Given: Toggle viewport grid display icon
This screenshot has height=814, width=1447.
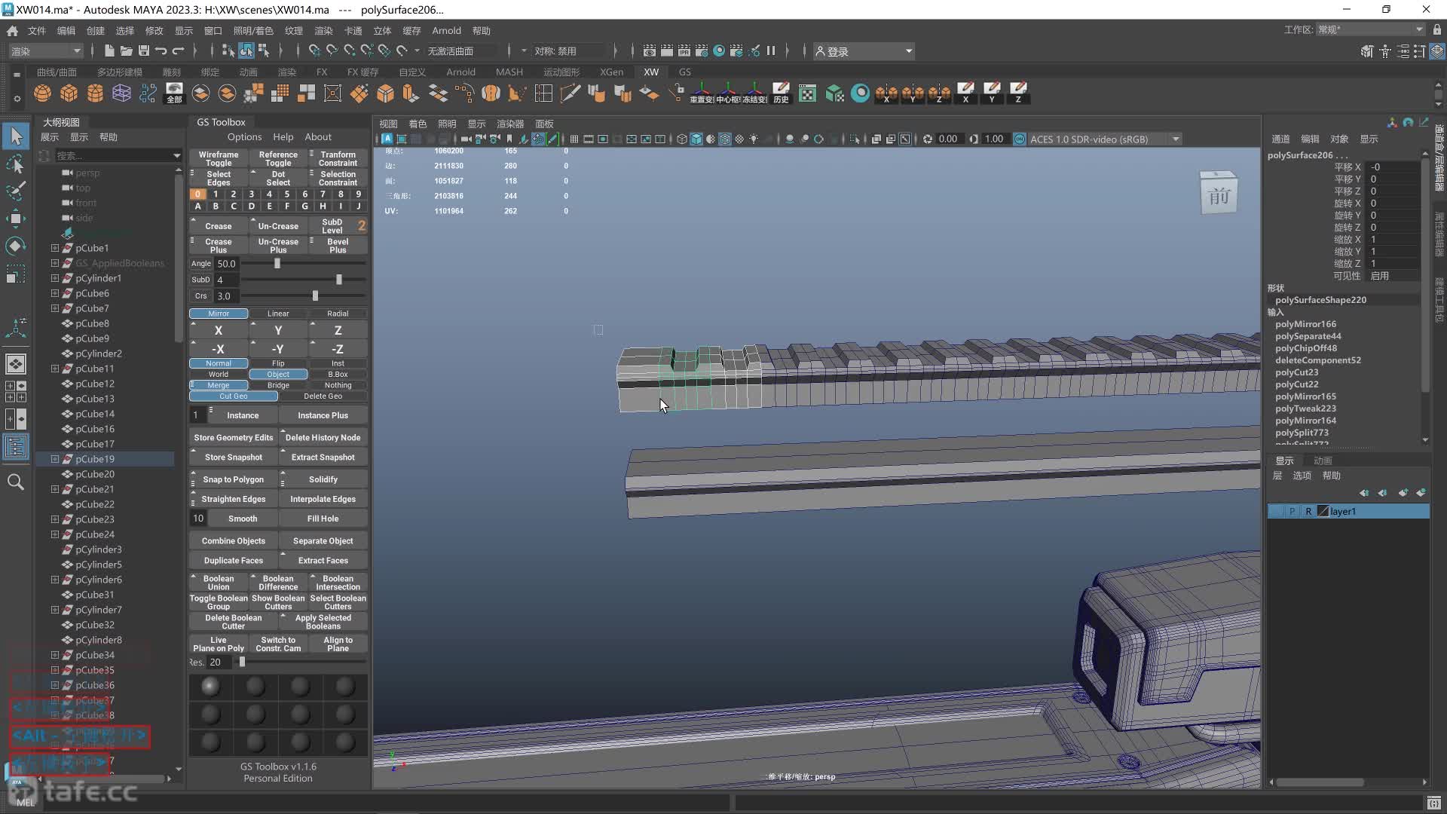Looking at the screenshot, I should (x=574, y=139).
